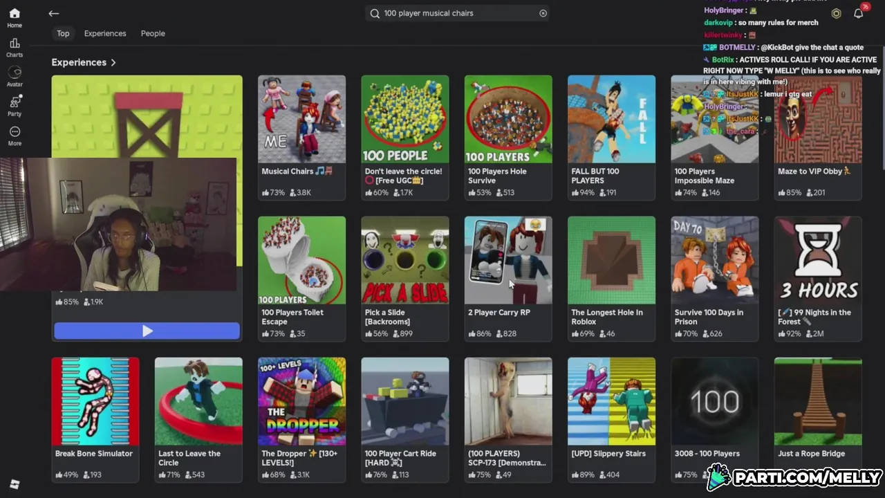Switch to the Top tab
The image size is (885, 498).
click(x=63, y=33)
